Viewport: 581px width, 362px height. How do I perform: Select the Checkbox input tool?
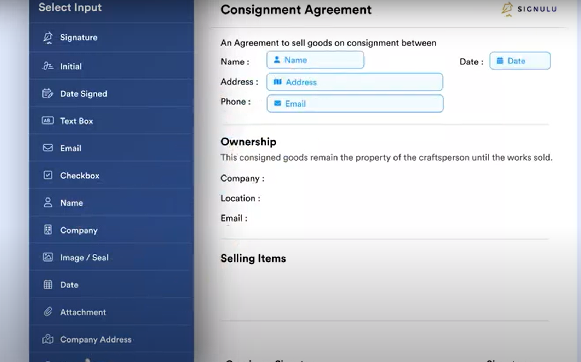(79, 175)
